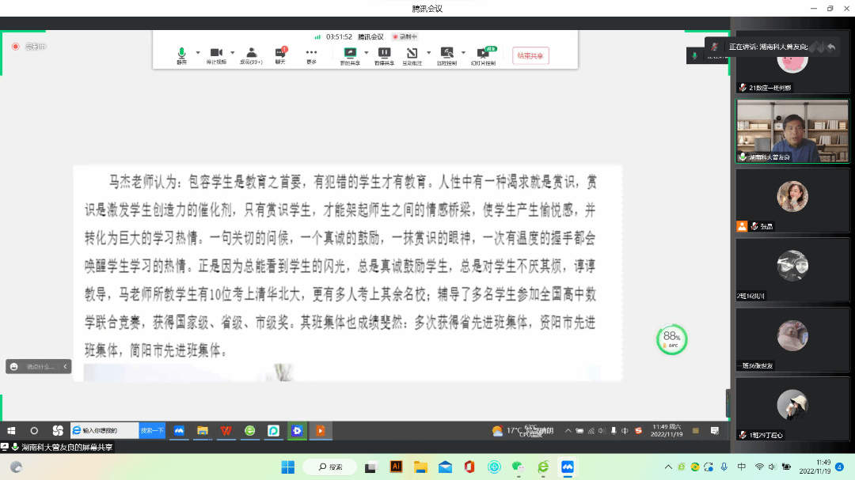Screen dimensions: 855x480
Task: Select the 互动批注 annotation icon
Action: point(412,54)
